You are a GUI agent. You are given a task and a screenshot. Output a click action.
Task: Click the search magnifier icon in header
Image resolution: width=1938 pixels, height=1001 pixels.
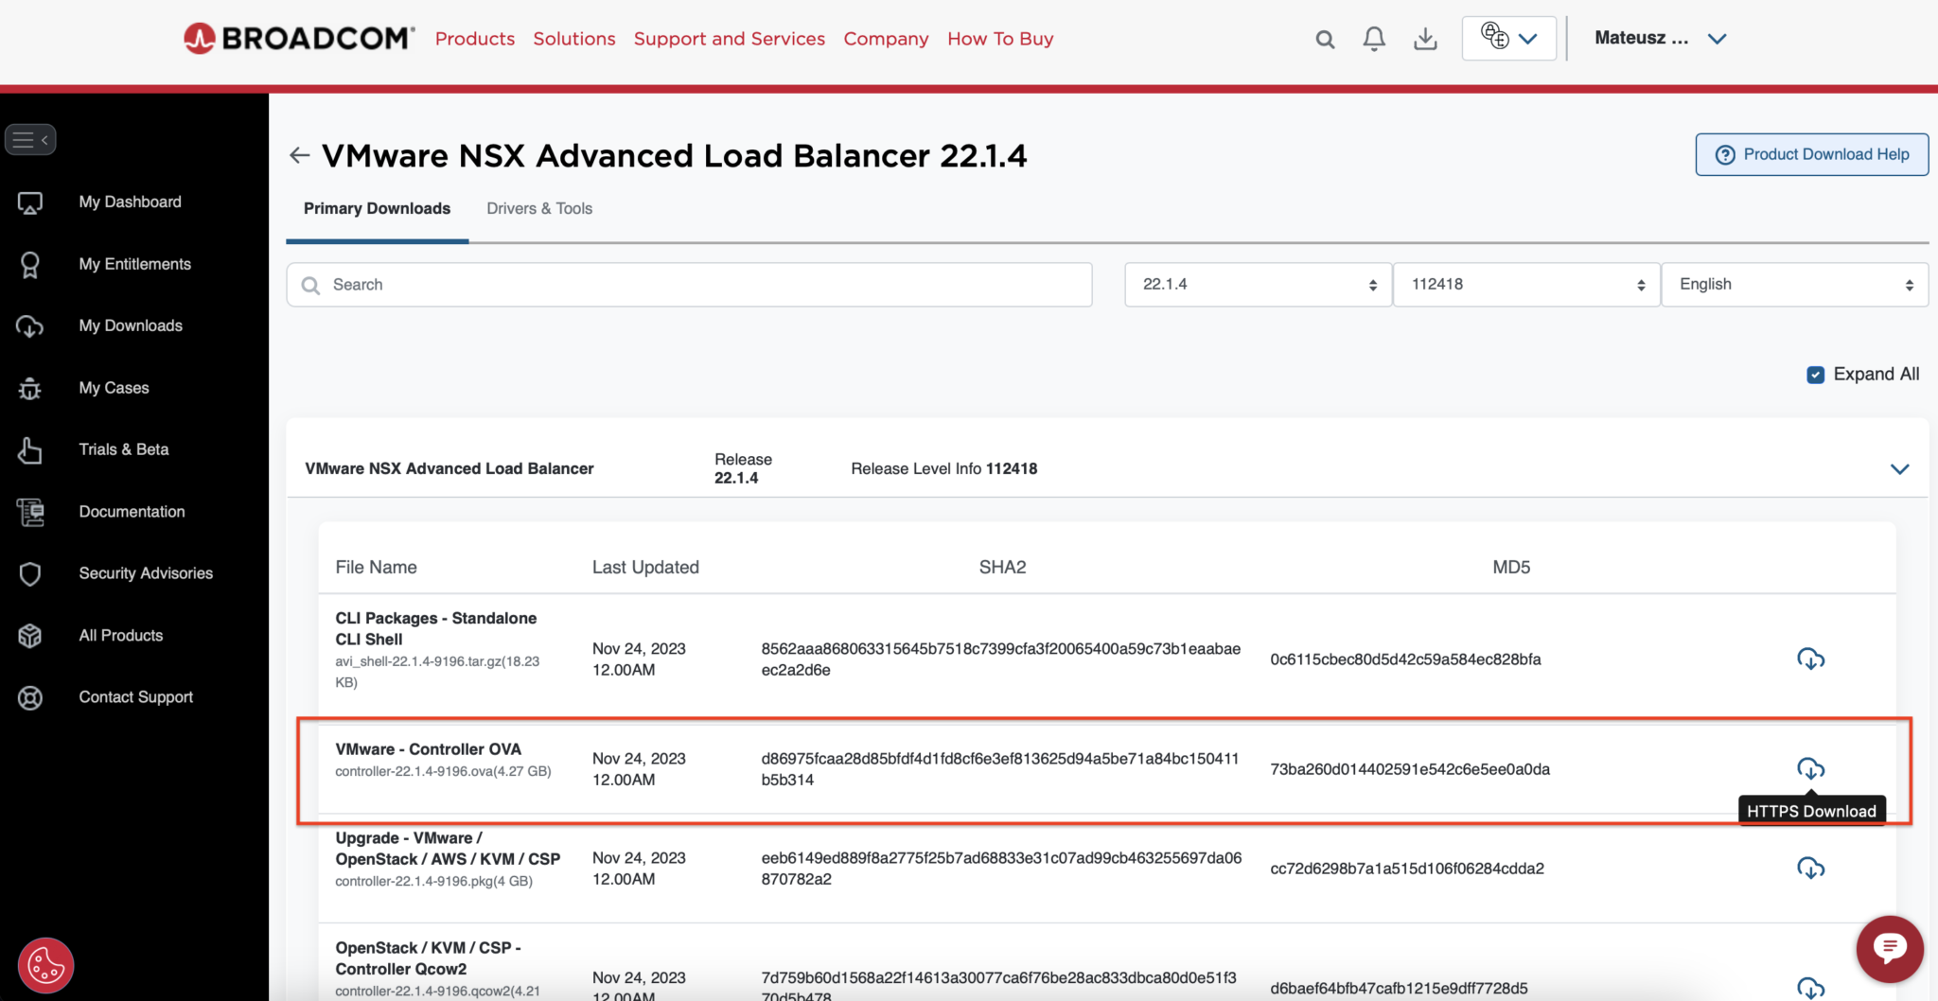pos(1325,39)
